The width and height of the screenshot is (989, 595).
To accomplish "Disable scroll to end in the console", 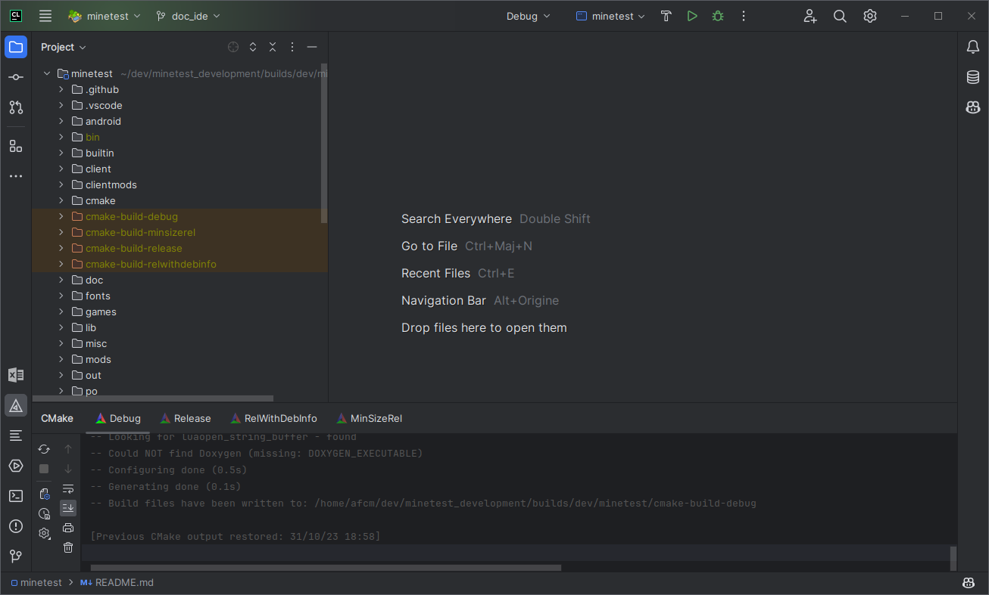I will pos(67,507).
